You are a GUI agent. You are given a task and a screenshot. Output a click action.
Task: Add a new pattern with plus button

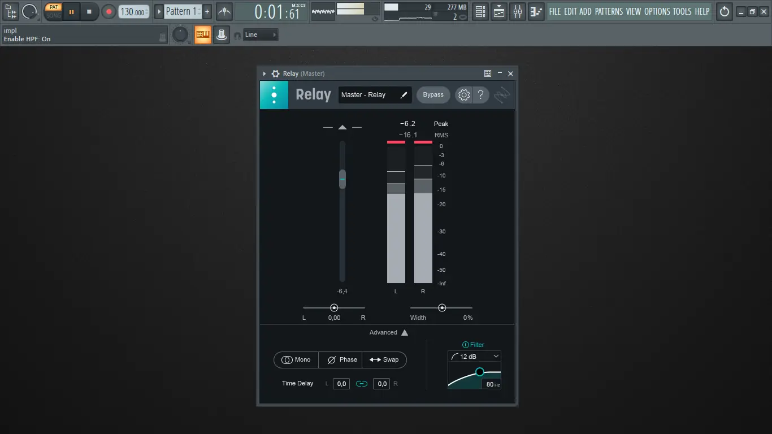point(207,11)
